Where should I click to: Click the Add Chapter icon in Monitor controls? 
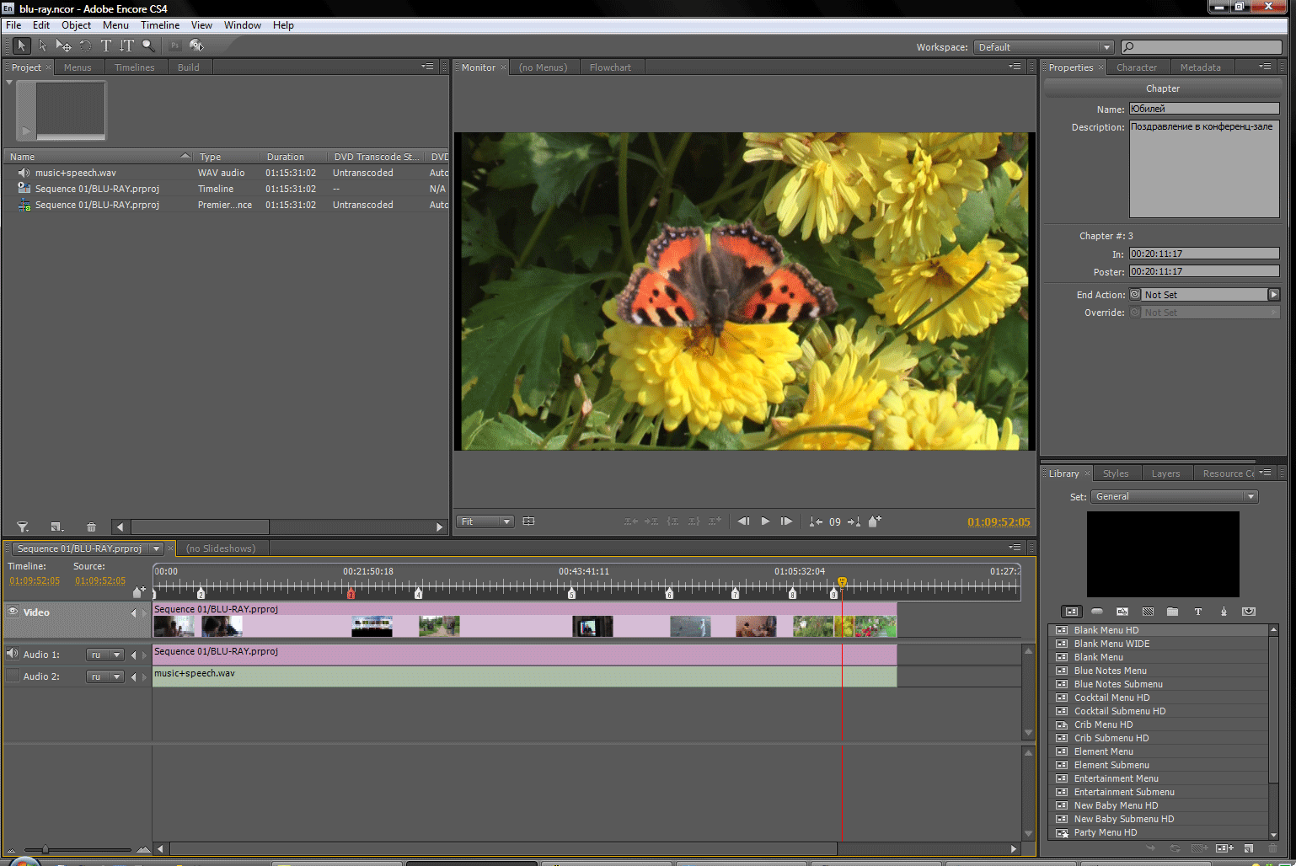pos(875,521)
